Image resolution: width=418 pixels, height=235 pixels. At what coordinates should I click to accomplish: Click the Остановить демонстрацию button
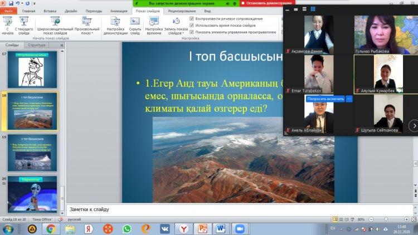tap(261, 3)
